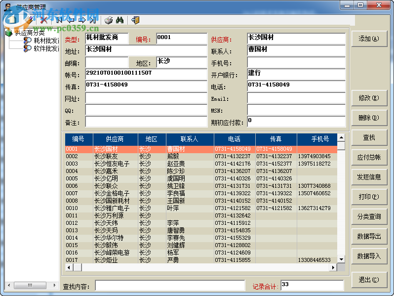Click the table horizontal scroll right arrow
Viewport: 394px width, 296px height.
coord(333,267)
